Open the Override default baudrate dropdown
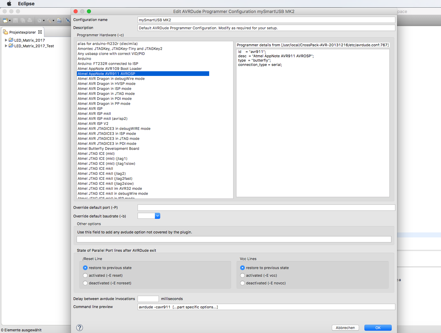This screenshot has height=333, width=441. pyautogui.click(x=158, y=216)
